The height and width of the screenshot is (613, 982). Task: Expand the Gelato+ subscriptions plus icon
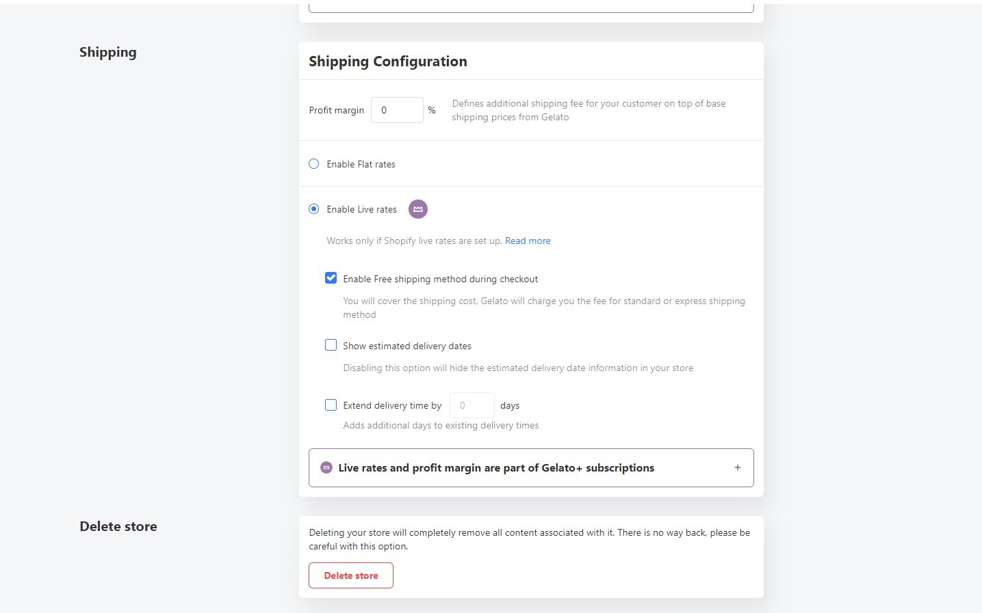[738, 467]
